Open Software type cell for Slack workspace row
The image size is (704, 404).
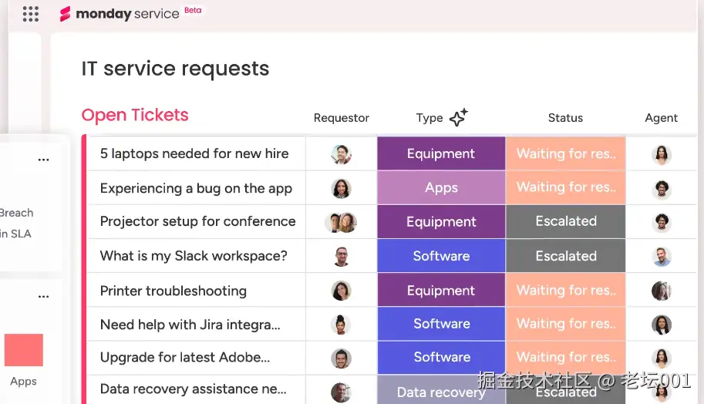point(441,256)
